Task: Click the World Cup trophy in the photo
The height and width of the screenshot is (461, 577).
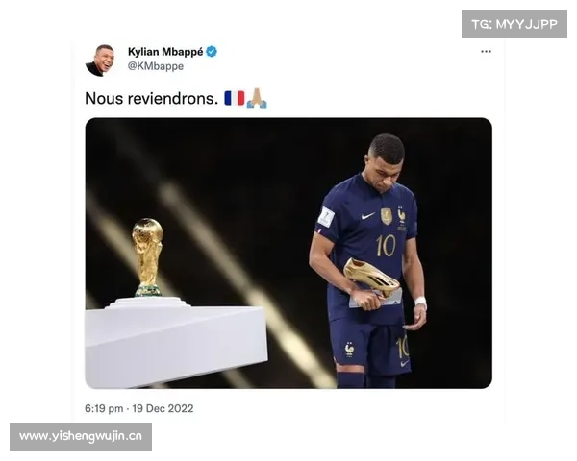Action: (148, 257)
